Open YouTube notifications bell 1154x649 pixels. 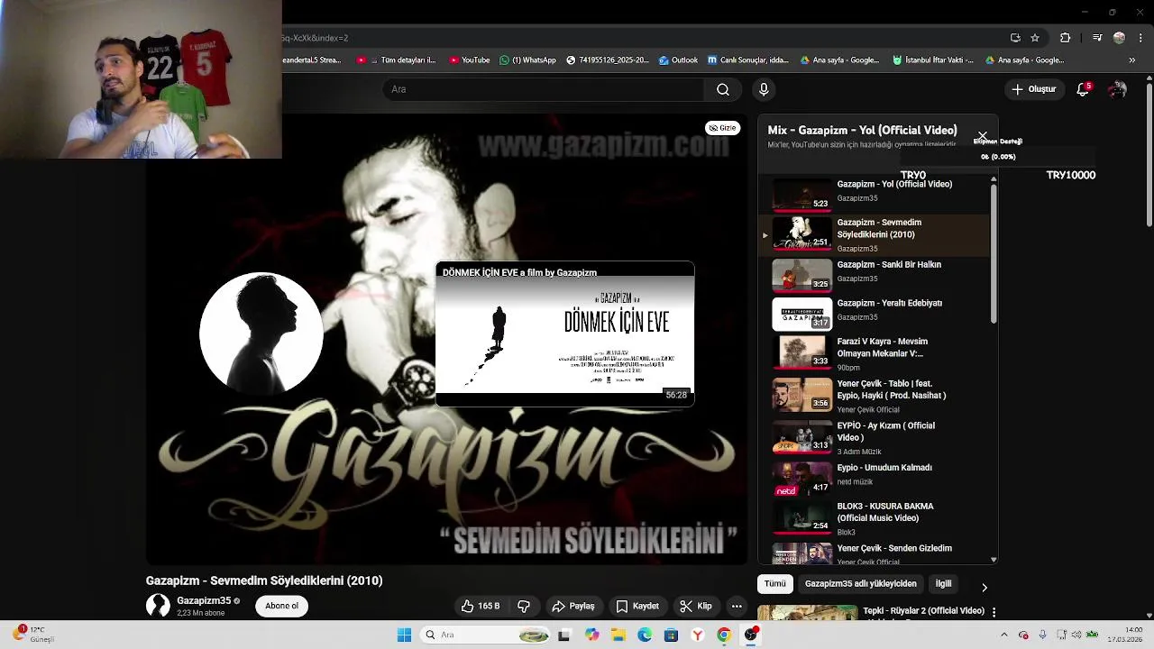click(1083, 89)
